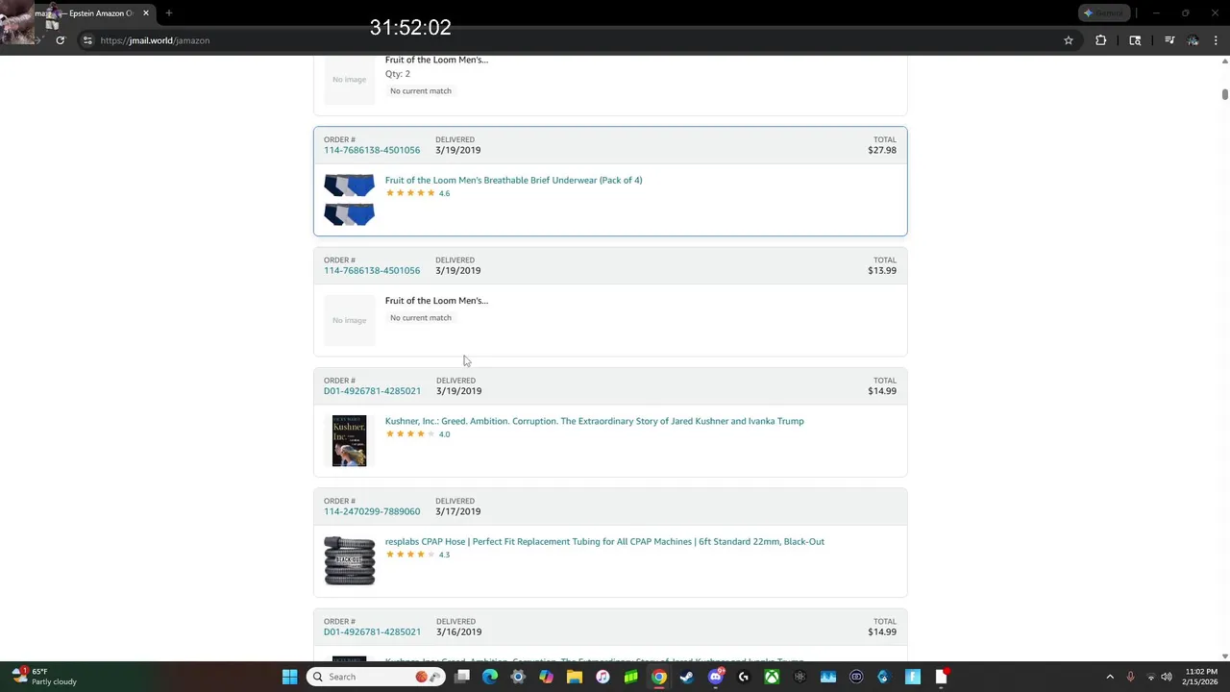Open Logitech G HUB from the taskbar
Viewport: 1230px width, 692px height.
[x=744, y=677]
